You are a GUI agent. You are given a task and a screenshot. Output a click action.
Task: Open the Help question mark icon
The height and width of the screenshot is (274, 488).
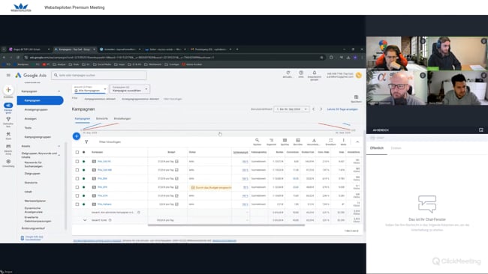tap(301, 73)
